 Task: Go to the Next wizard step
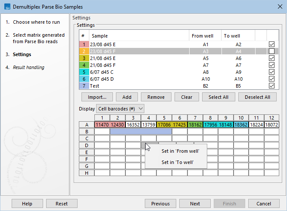[195, 204]
